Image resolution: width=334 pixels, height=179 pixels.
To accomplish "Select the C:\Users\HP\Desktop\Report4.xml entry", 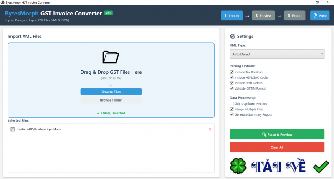I will coord(111,129).
